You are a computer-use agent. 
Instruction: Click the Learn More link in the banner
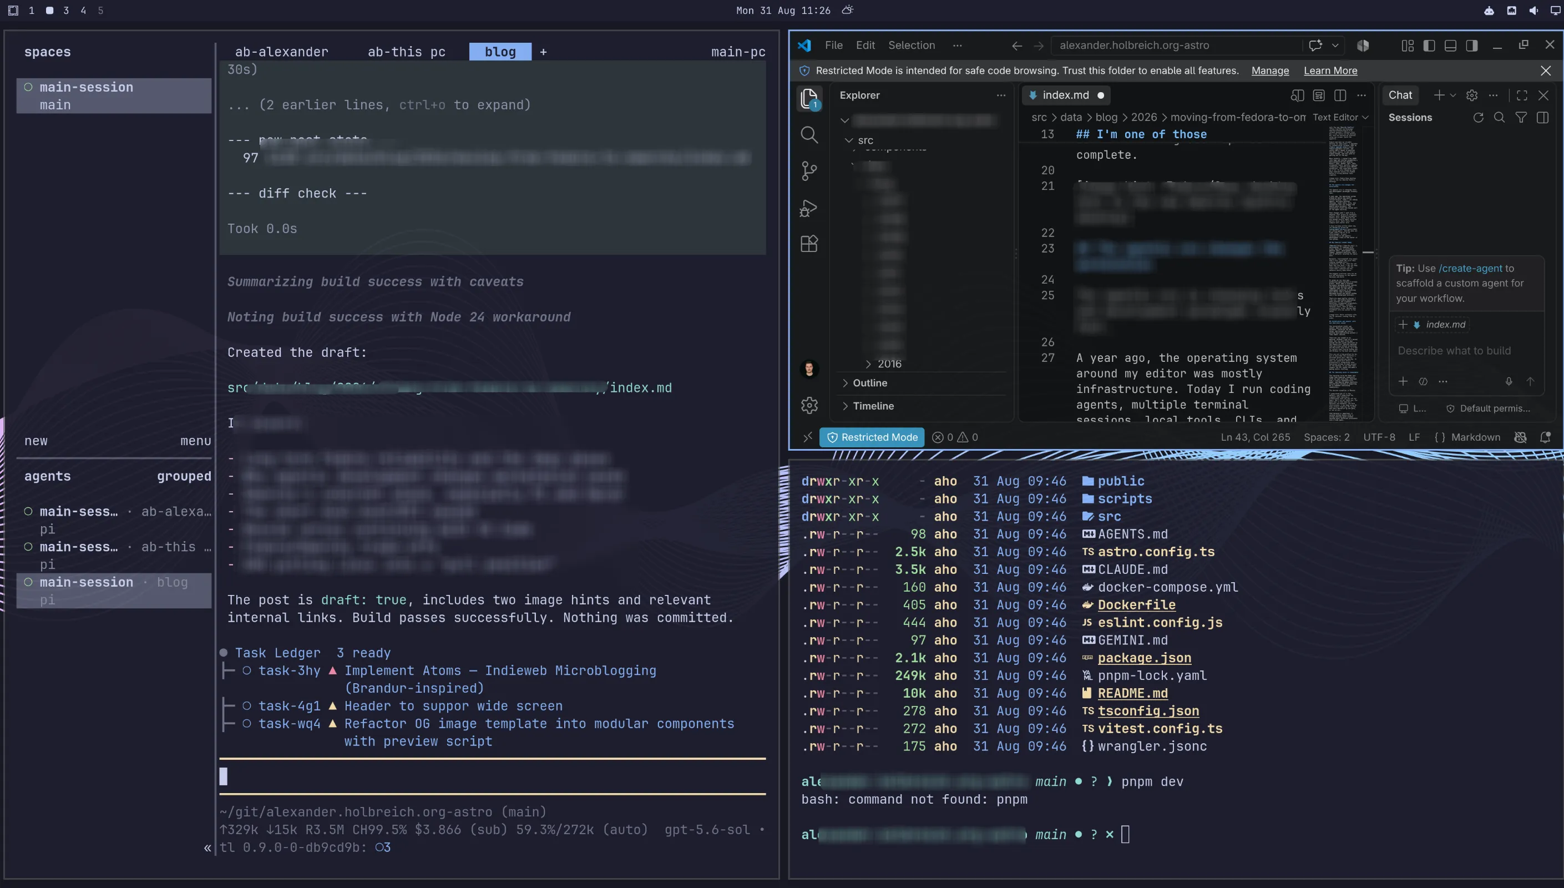click(x=1330, y=70)
